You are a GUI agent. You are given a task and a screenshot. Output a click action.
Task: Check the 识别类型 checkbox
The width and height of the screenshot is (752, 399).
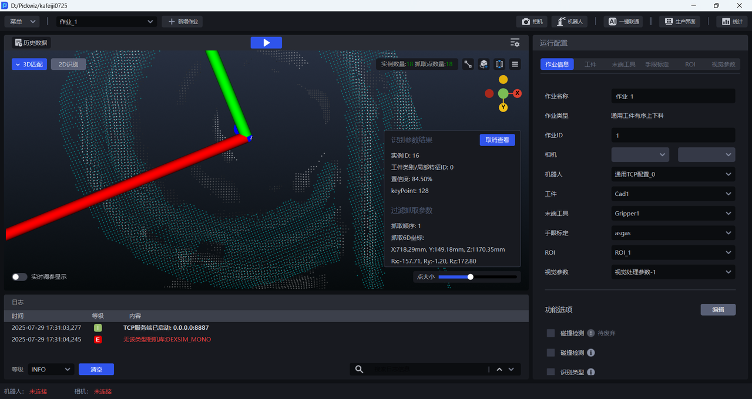pos(550,372)
